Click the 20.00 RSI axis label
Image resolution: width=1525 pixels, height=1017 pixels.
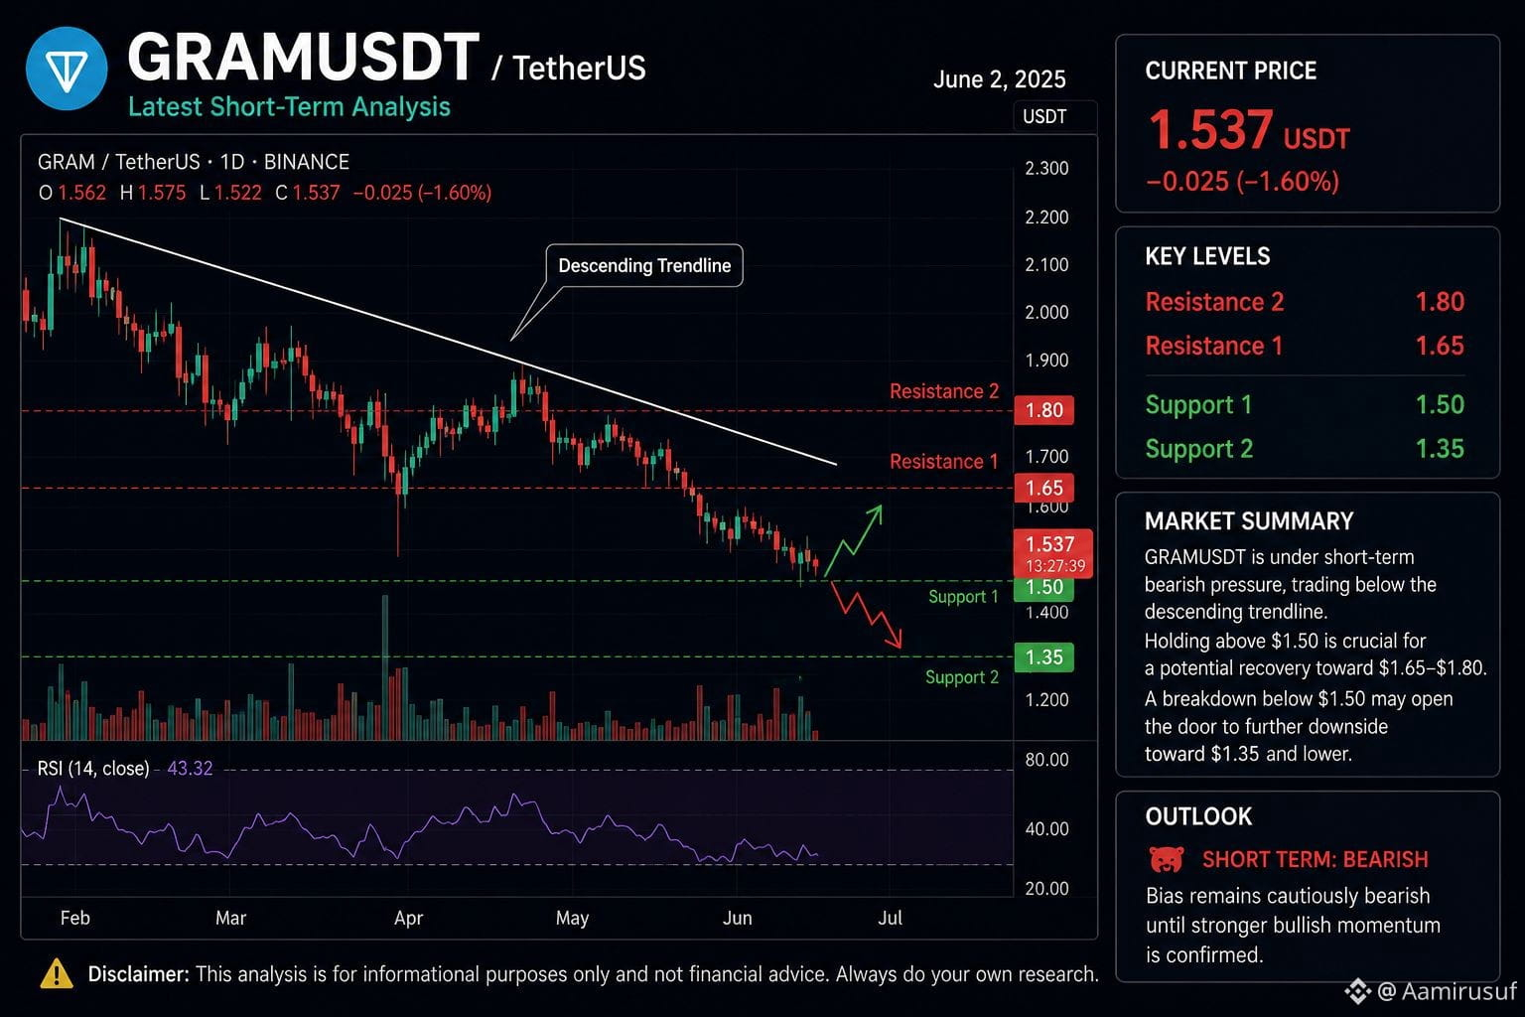1046,888
